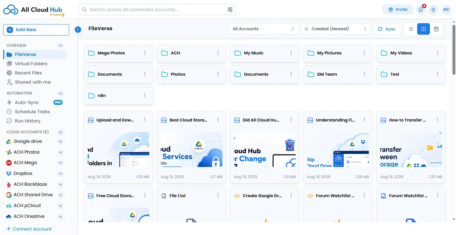
Task: Open options for n8n folder
Action: coord(145,96)
